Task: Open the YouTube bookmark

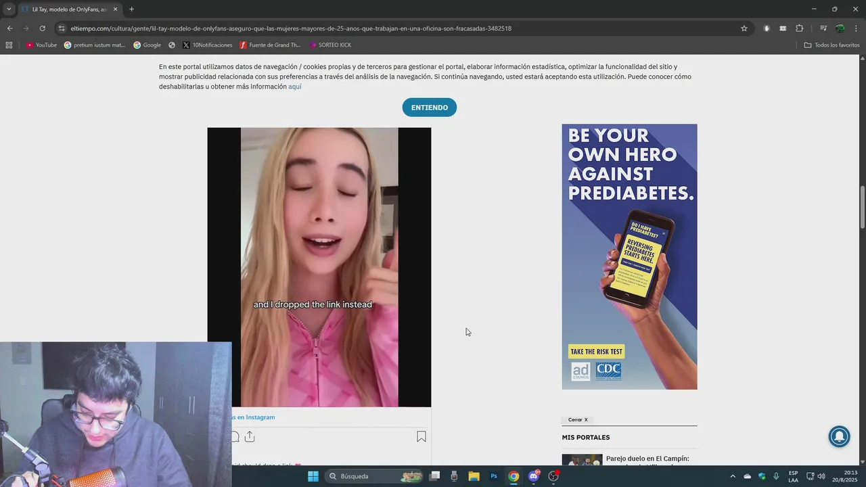Action: [41, 45]
